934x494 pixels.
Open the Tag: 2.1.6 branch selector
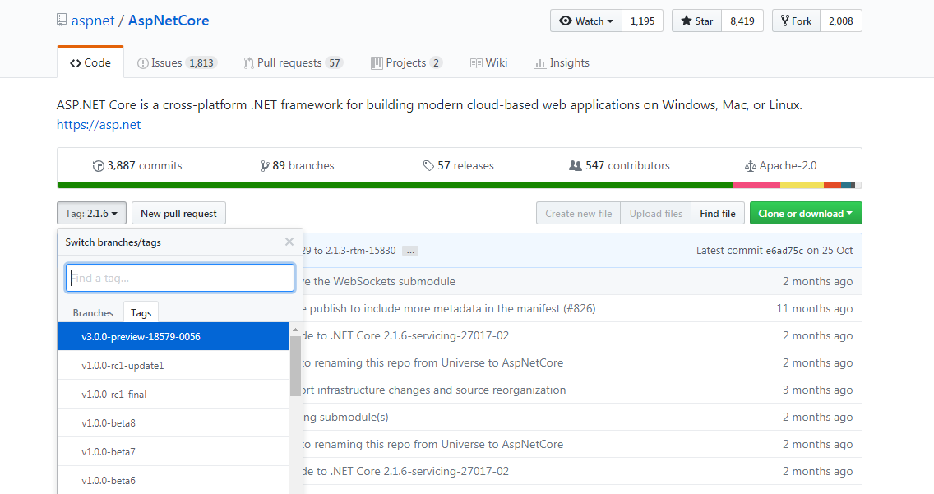(92, 213)
